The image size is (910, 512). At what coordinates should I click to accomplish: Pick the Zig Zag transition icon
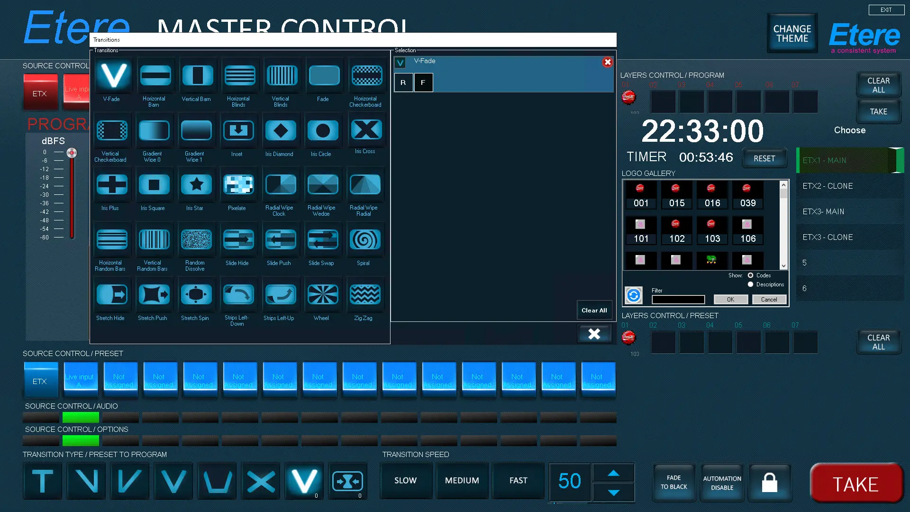364,294
